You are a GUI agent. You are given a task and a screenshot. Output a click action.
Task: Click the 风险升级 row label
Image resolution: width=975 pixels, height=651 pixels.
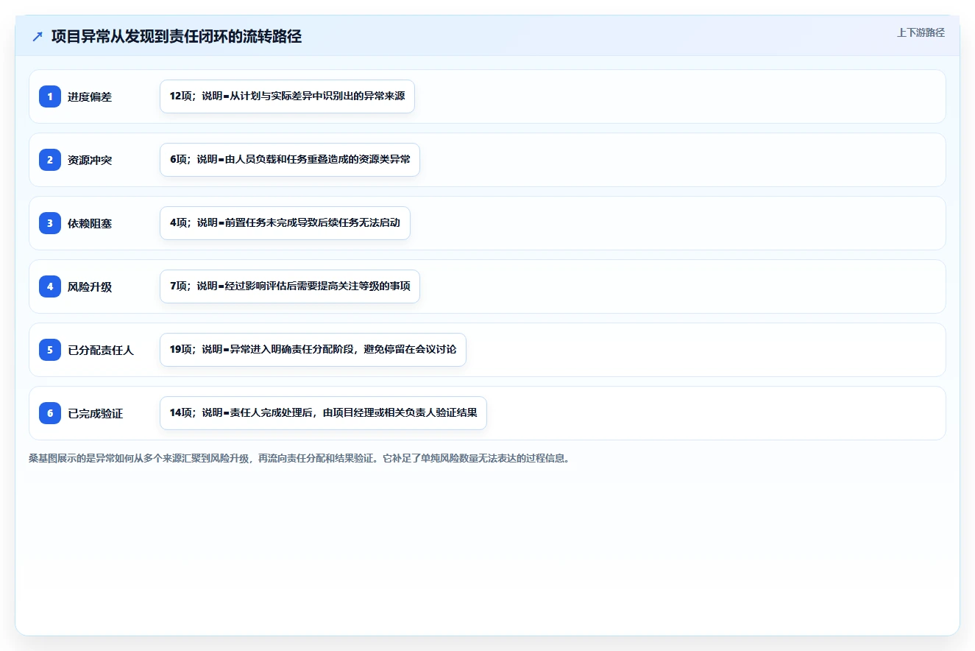(90, 286)
